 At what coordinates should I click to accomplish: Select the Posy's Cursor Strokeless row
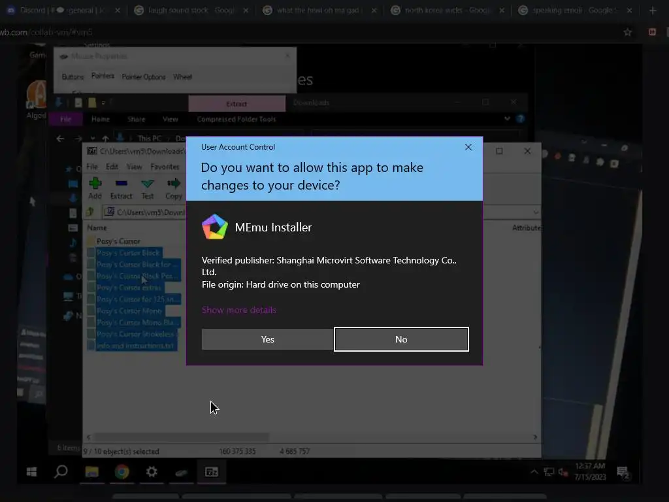(135, 334)
